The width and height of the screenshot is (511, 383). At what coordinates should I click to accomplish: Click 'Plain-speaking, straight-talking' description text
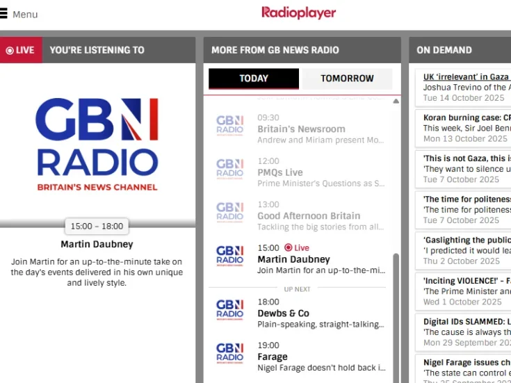[321, 325]
